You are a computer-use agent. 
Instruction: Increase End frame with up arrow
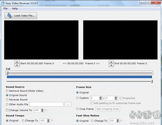coord(111,62)
